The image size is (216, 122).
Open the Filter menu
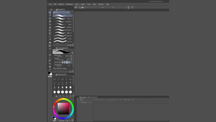tap(94, 4)
